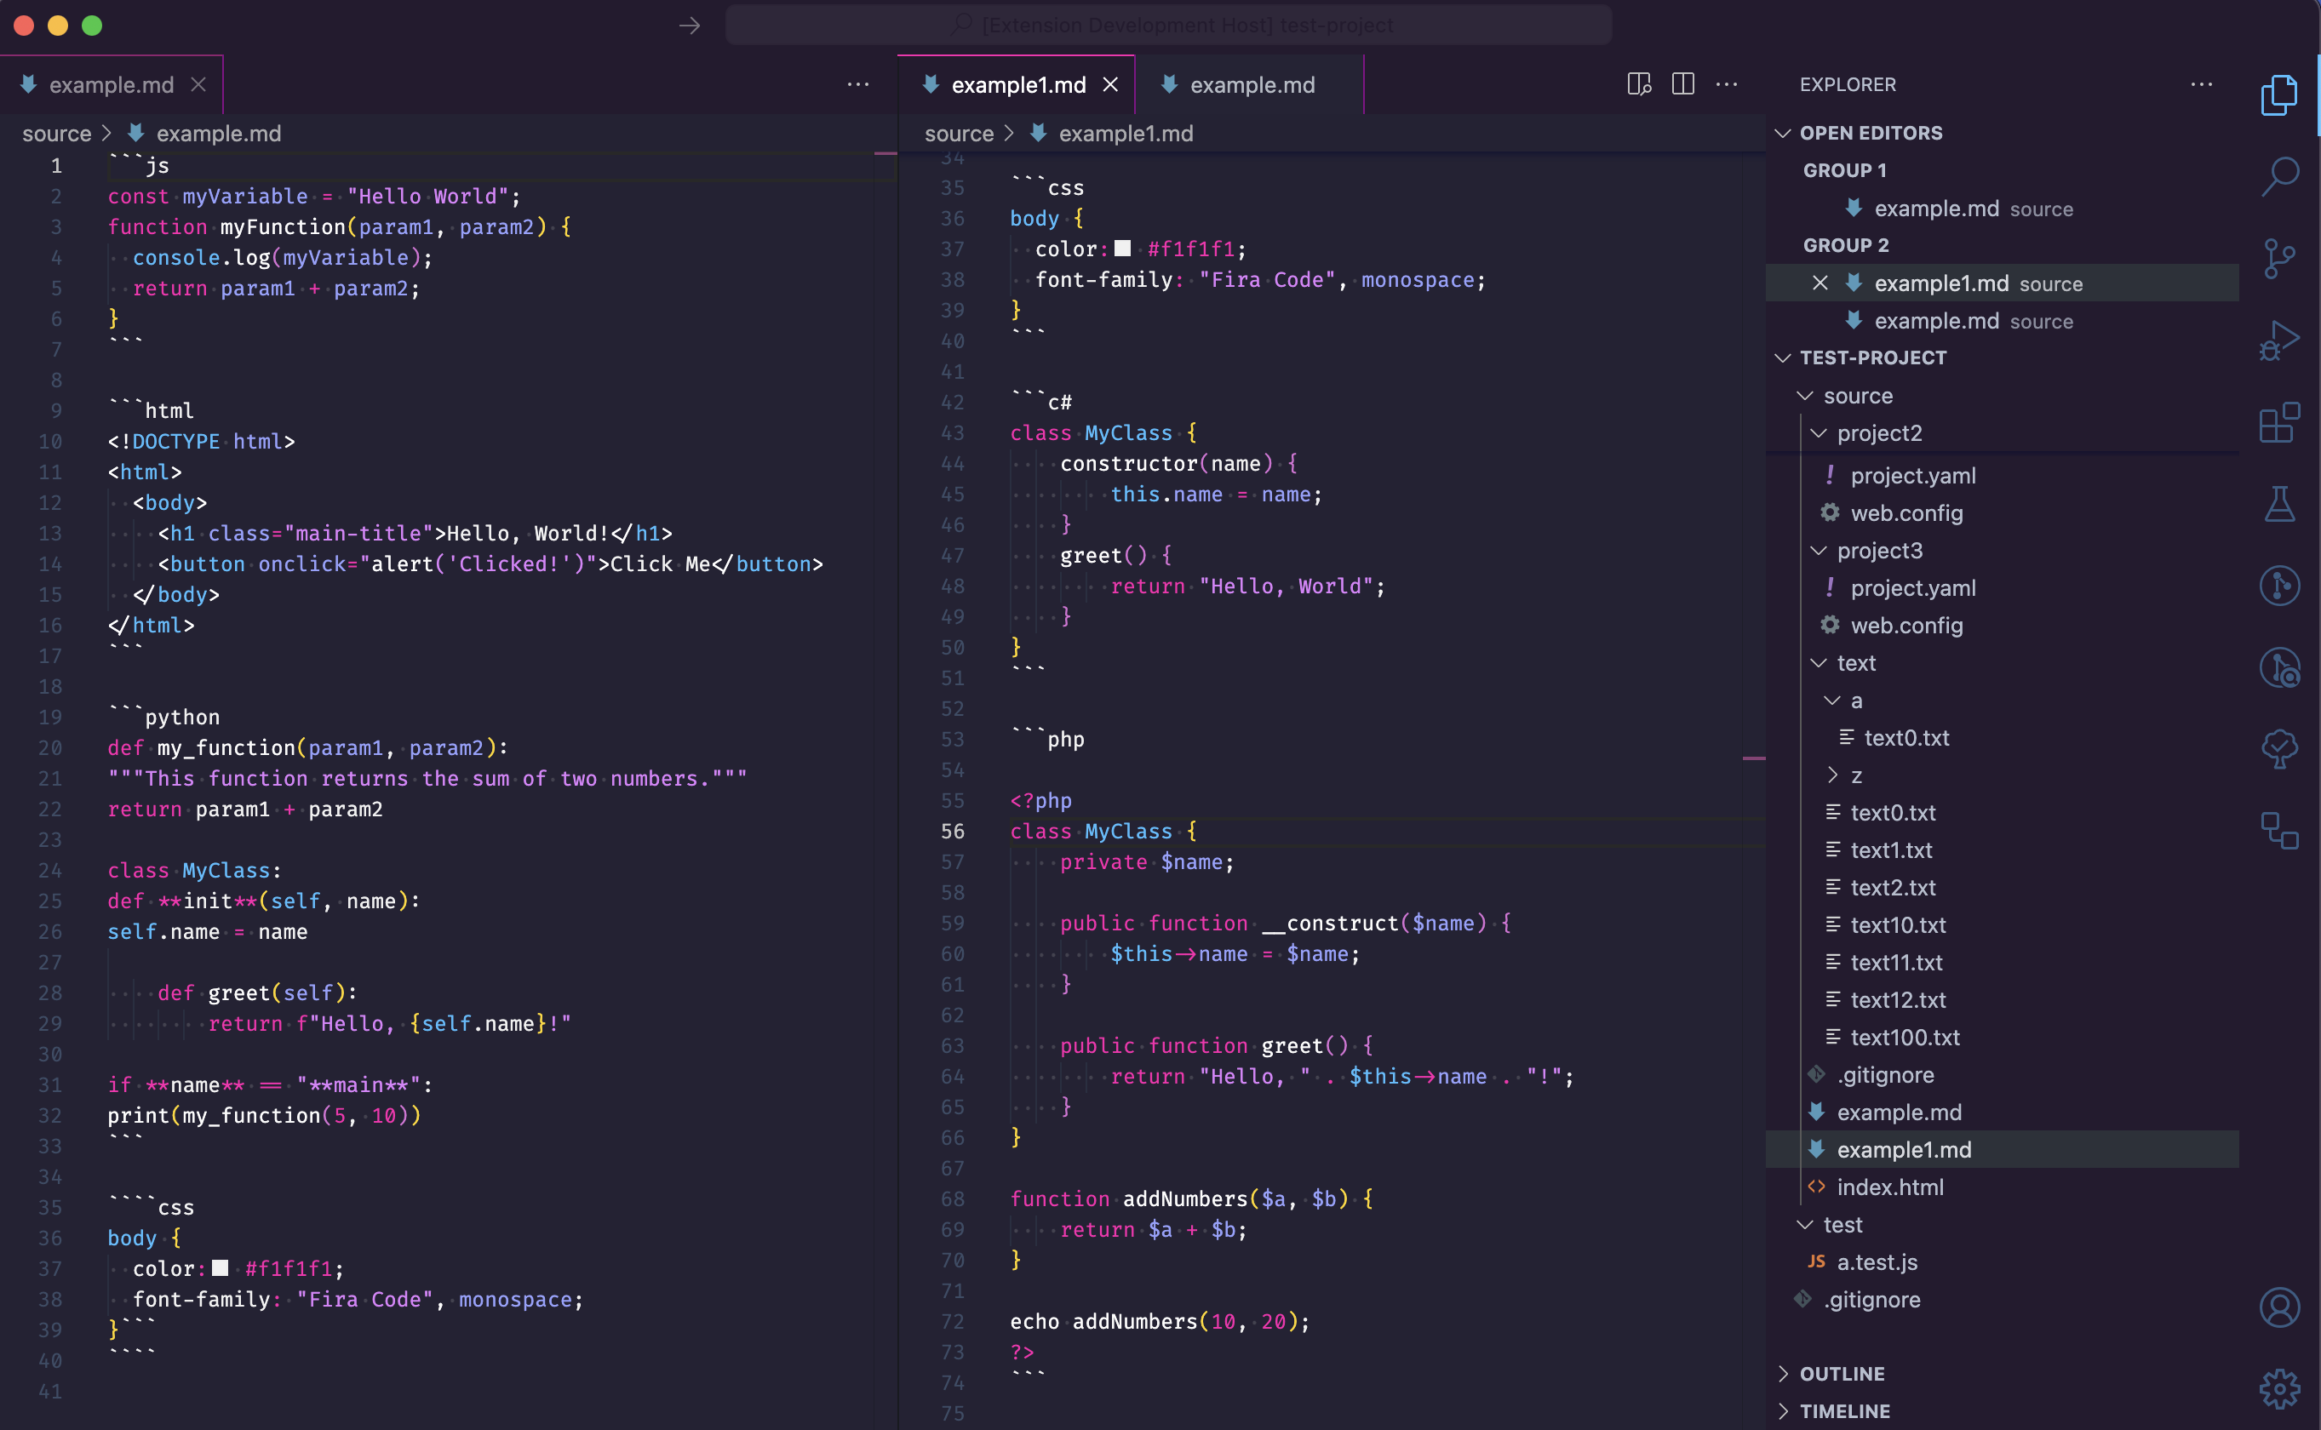Screen dimensions: 2321x1430
Task: Open More Actions in right editor group
Action: pyautogui.click(x=1727, y=84)
